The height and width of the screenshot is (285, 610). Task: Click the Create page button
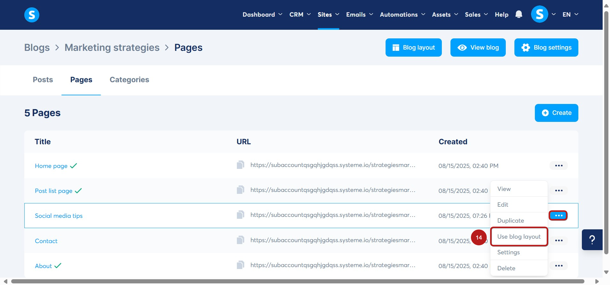(x=556, y=113)
